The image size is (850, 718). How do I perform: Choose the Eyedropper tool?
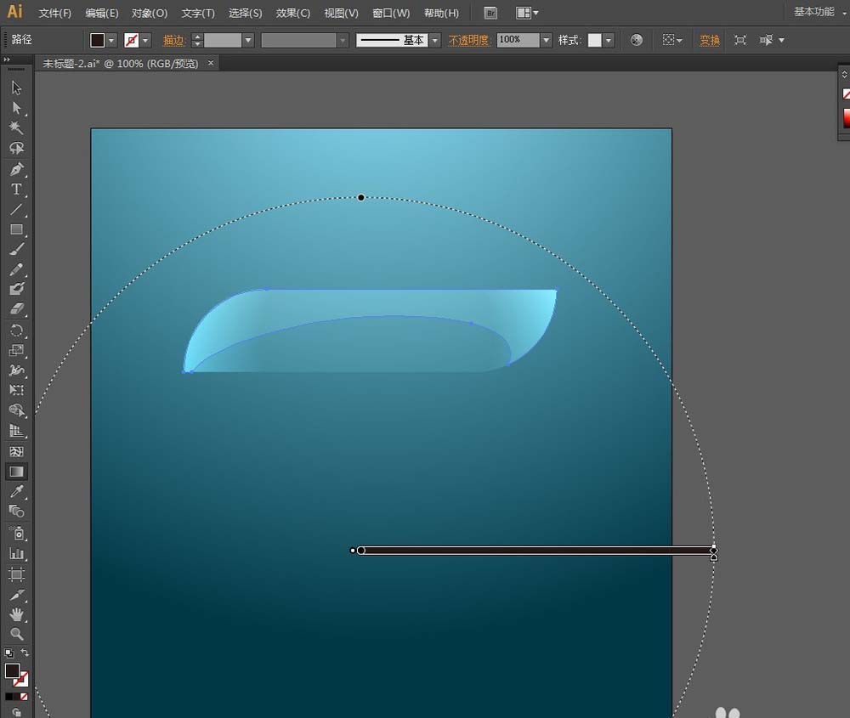click(16, 491)
